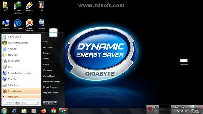
Task: Open Computer in the Start menu right pane
Action: [48, 70]
